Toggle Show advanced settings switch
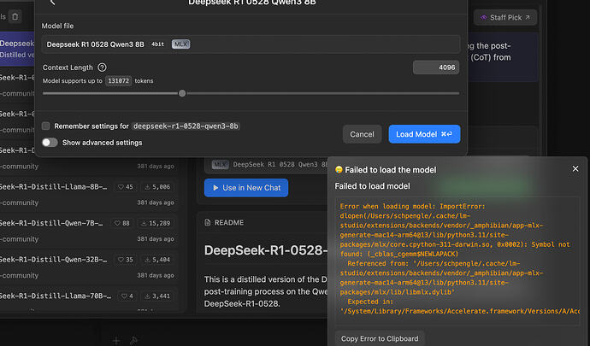The image size is (590, 346). [50, 143]
